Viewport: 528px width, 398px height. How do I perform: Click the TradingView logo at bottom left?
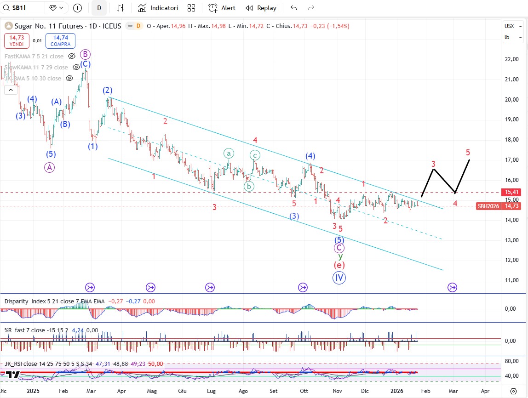pyautogui.click(x=12, y=375)
